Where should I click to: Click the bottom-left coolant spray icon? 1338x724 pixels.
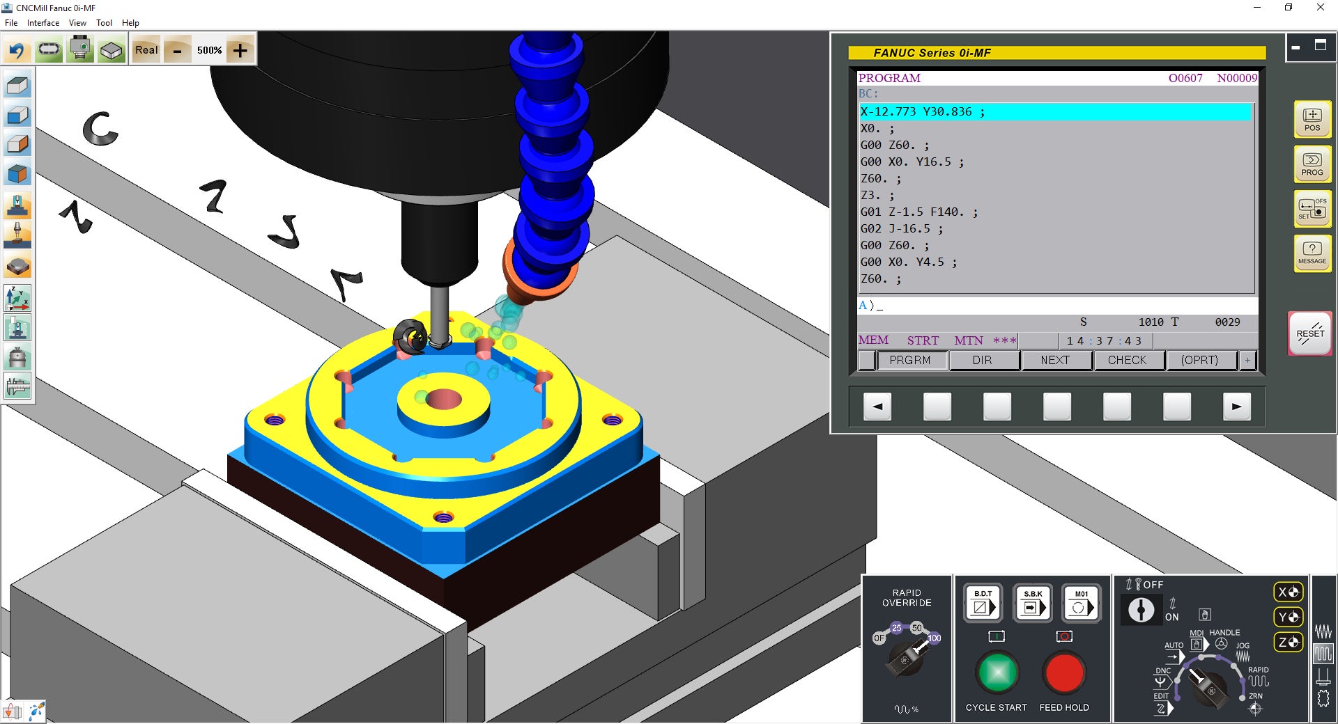point(36,711)
